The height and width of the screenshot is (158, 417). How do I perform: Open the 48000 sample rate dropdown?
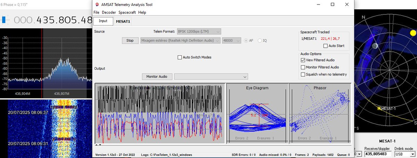pyautogui.click(x=232, y=40)
